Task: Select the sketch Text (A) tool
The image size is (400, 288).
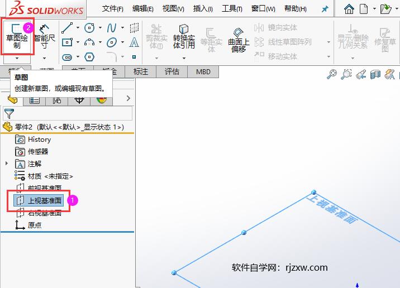Action: click(x=134, y=42)
